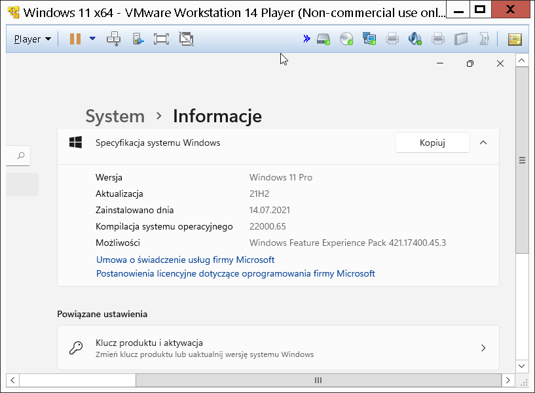
Task: Close the guest Settings window
Action: click(x=500, y=63)
